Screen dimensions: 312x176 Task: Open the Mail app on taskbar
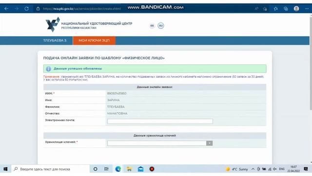140,169
